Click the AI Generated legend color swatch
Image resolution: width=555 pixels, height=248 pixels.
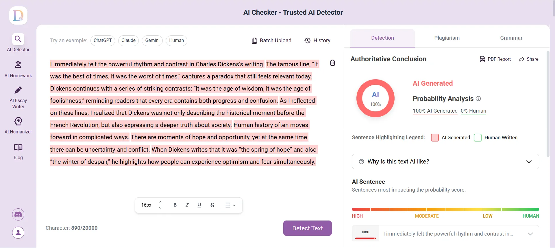point(435,137)
